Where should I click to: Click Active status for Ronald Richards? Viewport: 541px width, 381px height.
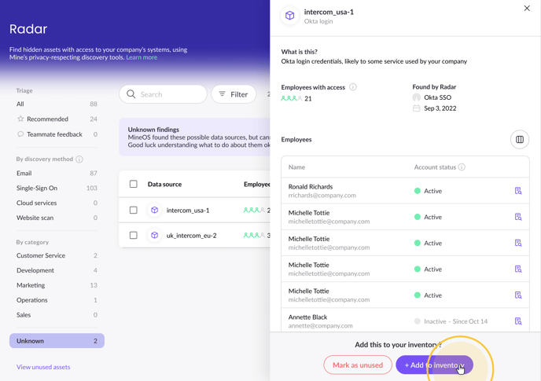tap(428, 191)
